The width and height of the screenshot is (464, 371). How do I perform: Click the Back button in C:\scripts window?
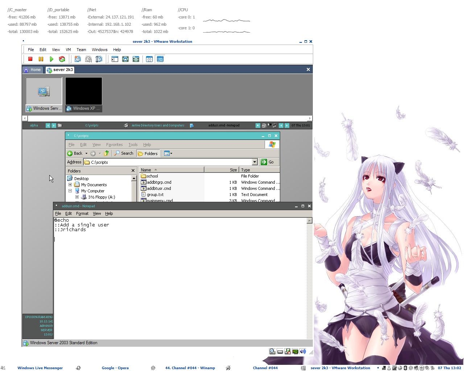75,153
